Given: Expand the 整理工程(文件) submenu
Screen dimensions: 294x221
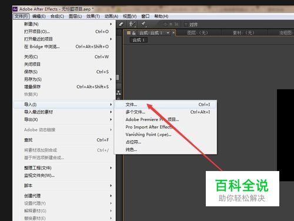Looking at the screenshot, I should click(x=64, y=168).
